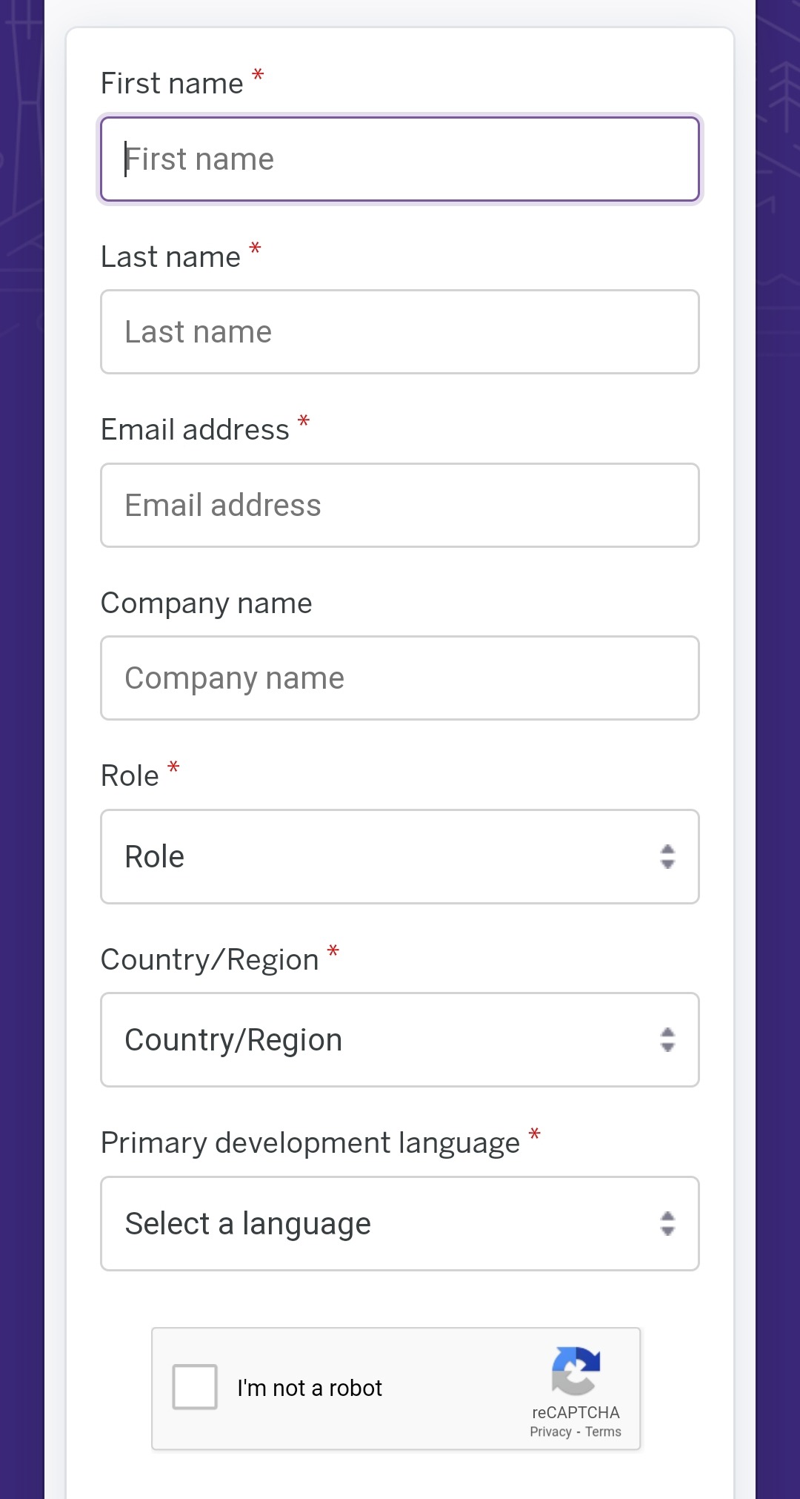Open the Role dropdown
The image size is (800, 1499).
[400, 856]
